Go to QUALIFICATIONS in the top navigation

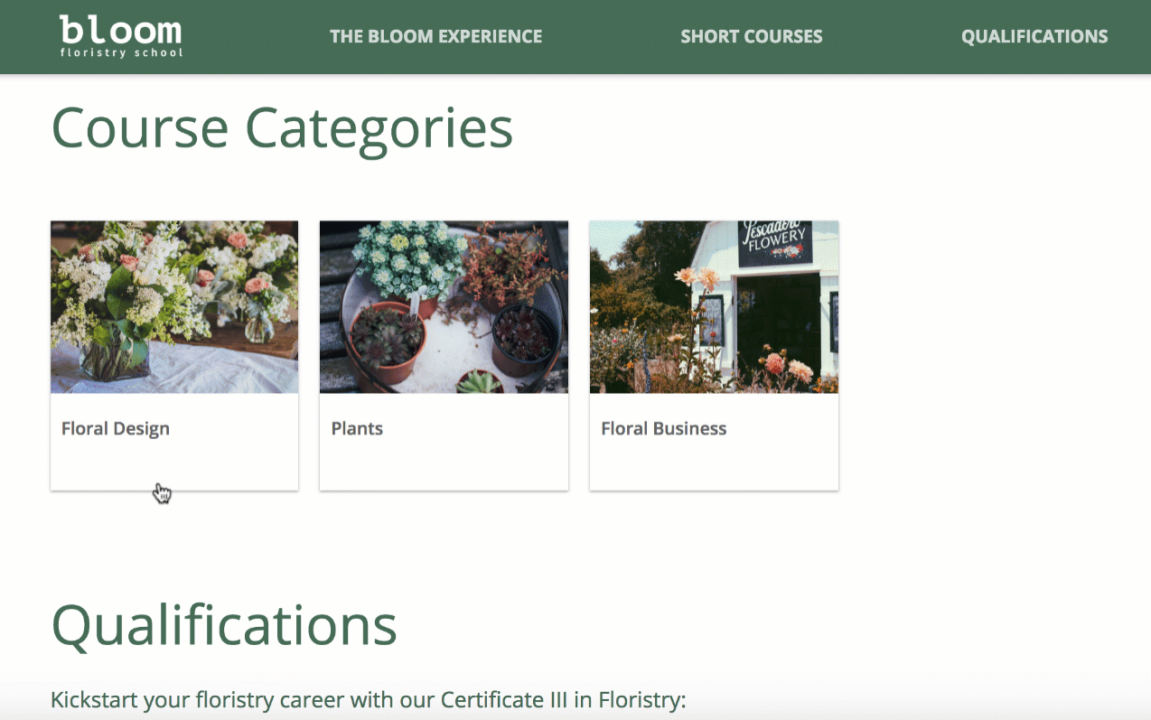point(1034,37)
